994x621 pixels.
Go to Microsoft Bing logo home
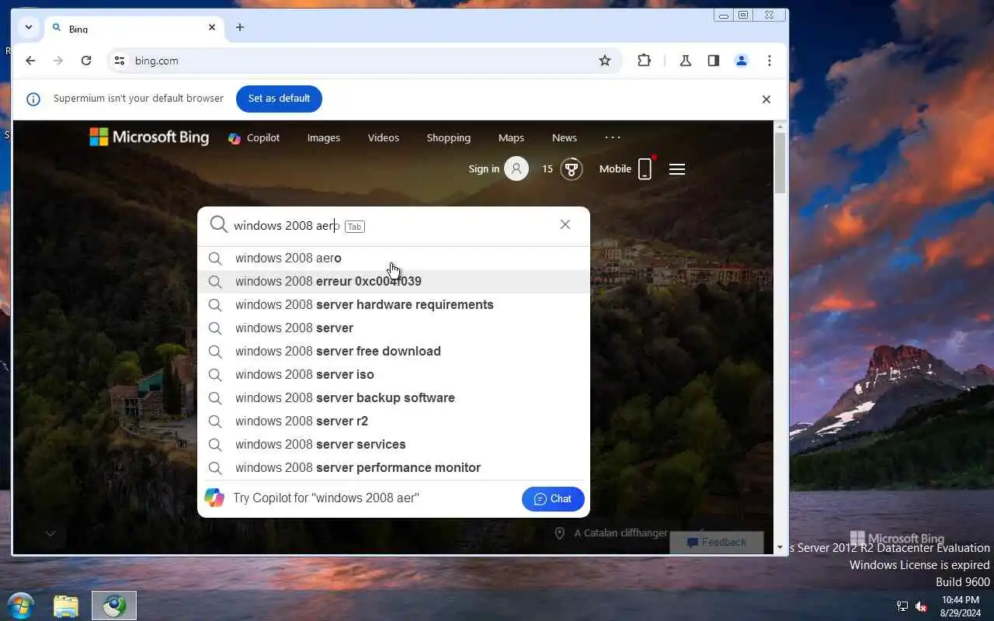click(x=149, y=137)
